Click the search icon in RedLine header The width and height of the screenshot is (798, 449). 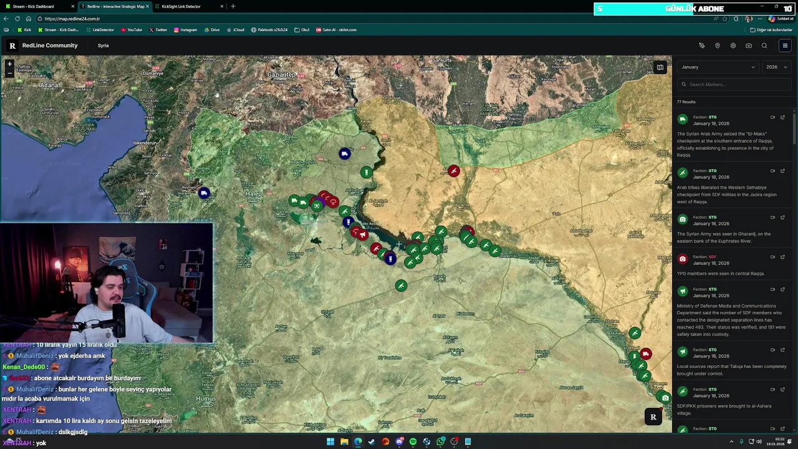(x=764, y=46)
